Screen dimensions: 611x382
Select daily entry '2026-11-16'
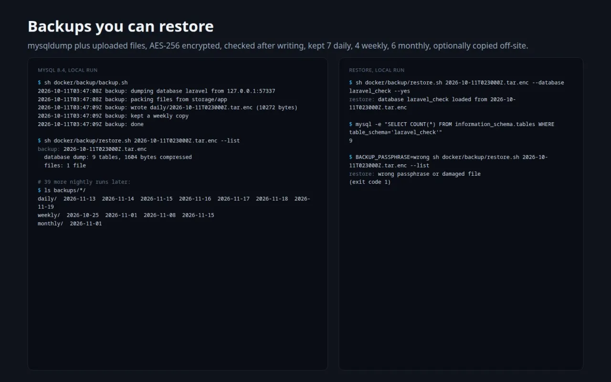click(195, 199)
